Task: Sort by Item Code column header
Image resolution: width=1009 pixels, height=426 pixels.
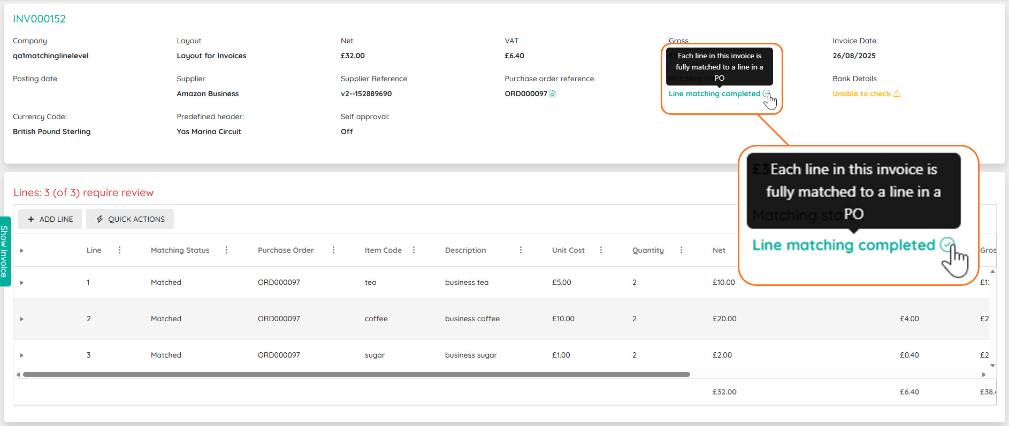Action: click(x=383, y=250)
